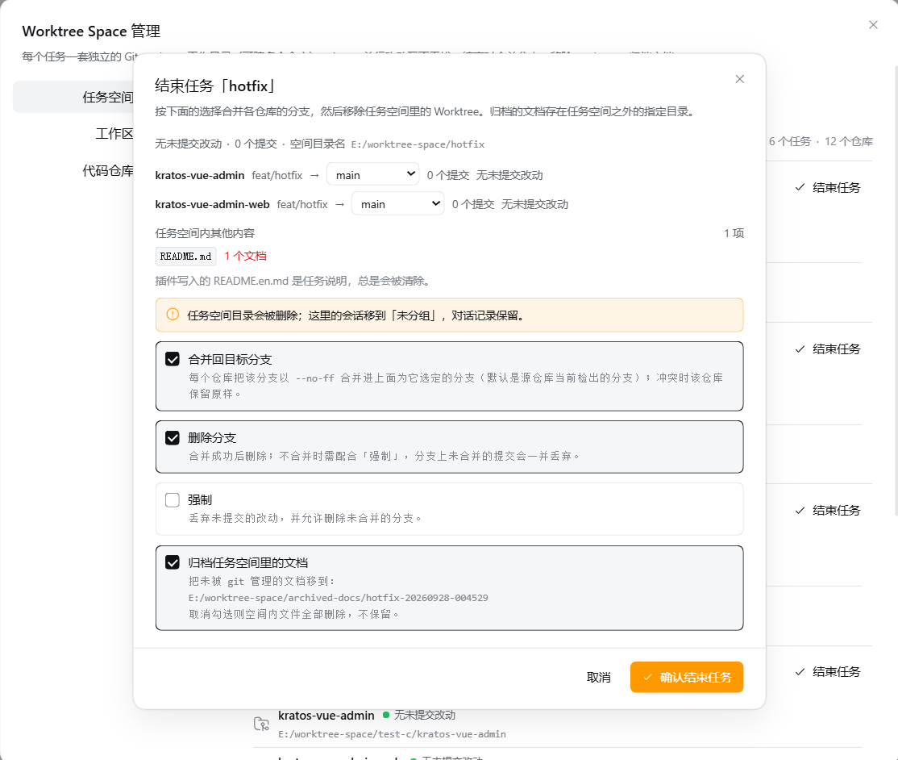The image size is (898, 760).
Task: Click kratos-vue-admin repo name below the dialog
Action: point(326,716)
